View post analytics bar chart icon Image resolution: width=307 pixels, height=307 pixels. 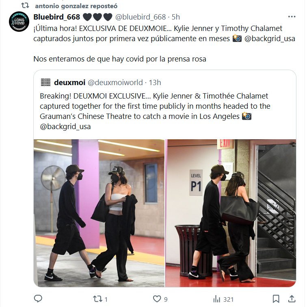[217, 299]
